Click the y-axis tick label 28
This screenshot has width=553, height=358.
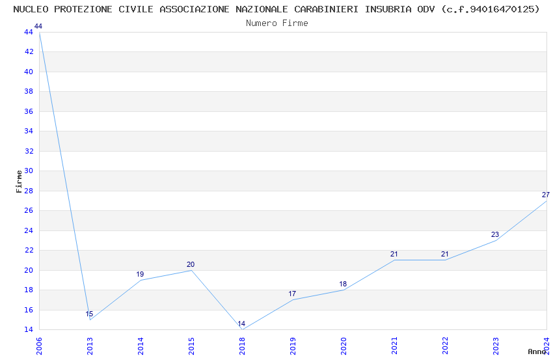29,191
